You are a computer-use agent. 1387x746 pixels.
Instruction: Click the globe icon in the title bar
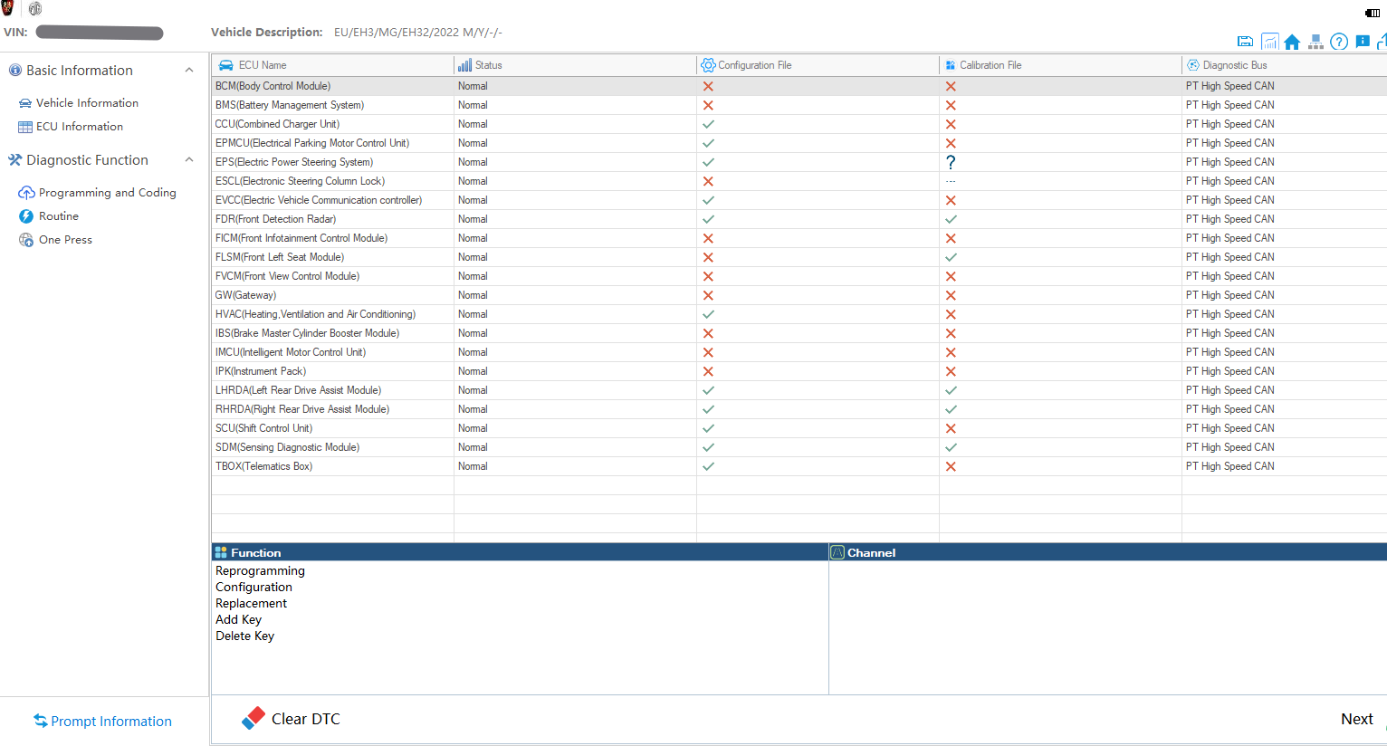[35, 9]
